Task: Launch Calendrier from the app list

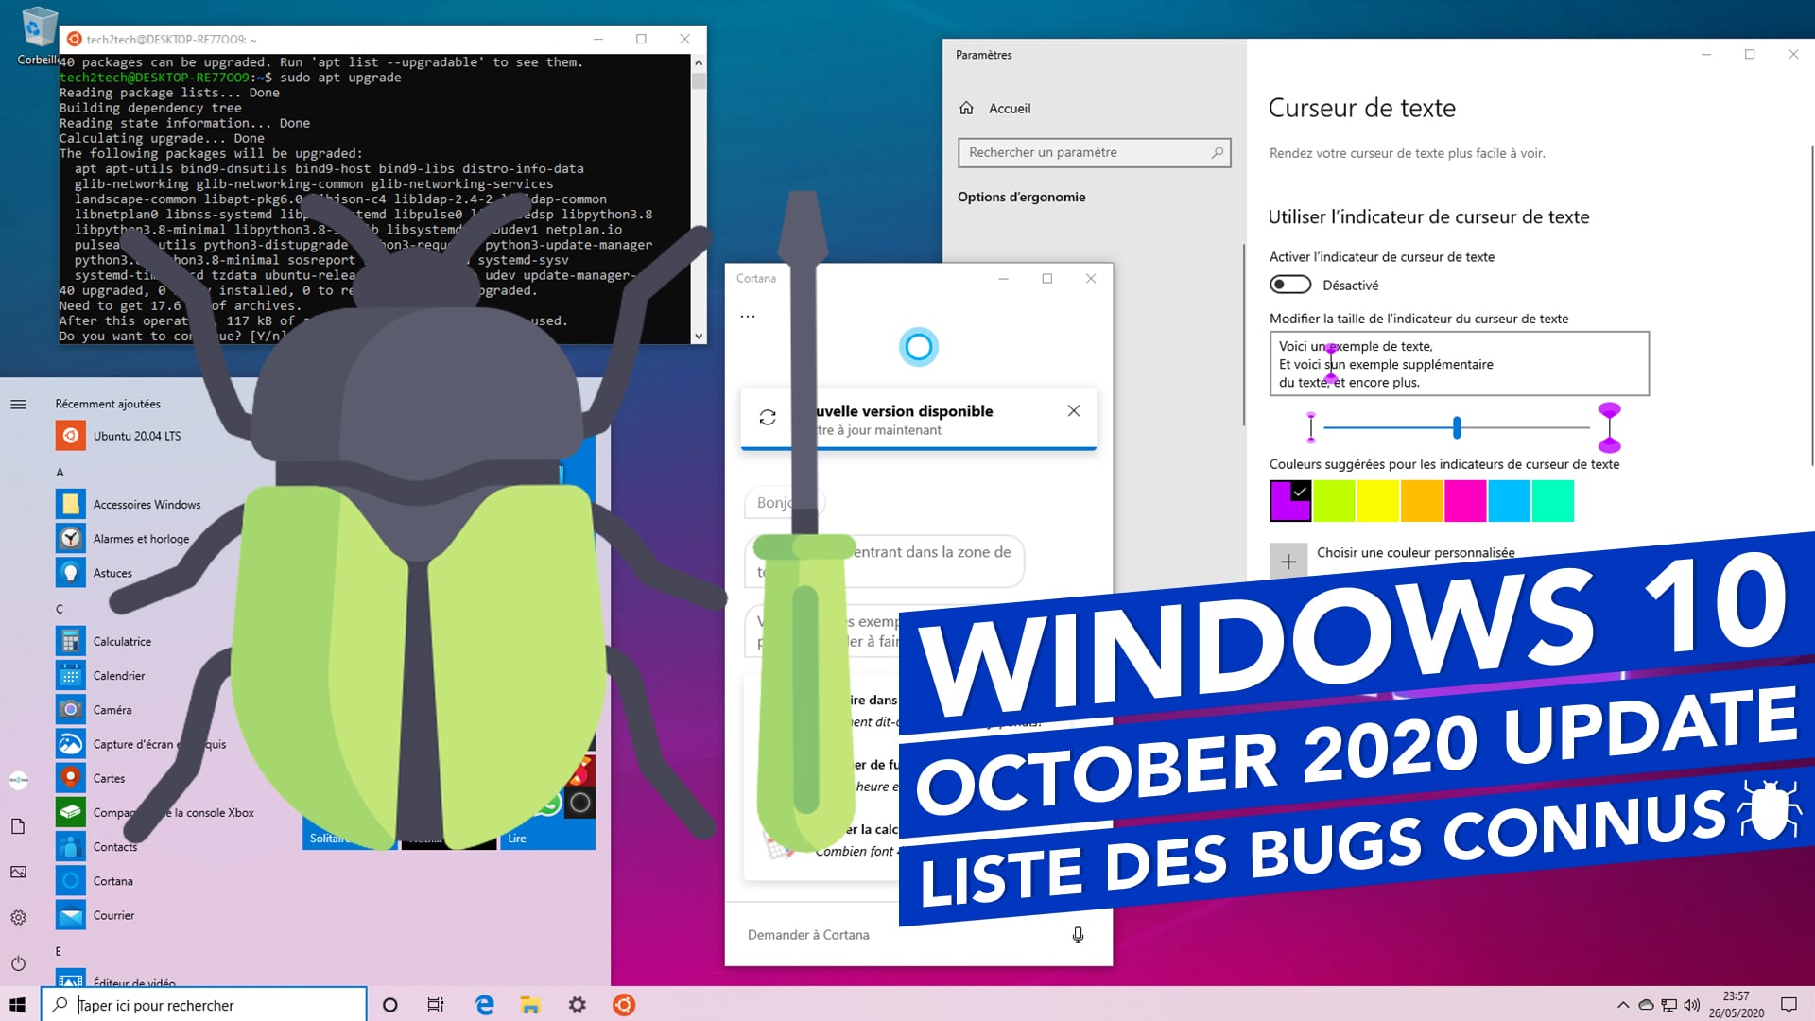Action: (119, 675)
